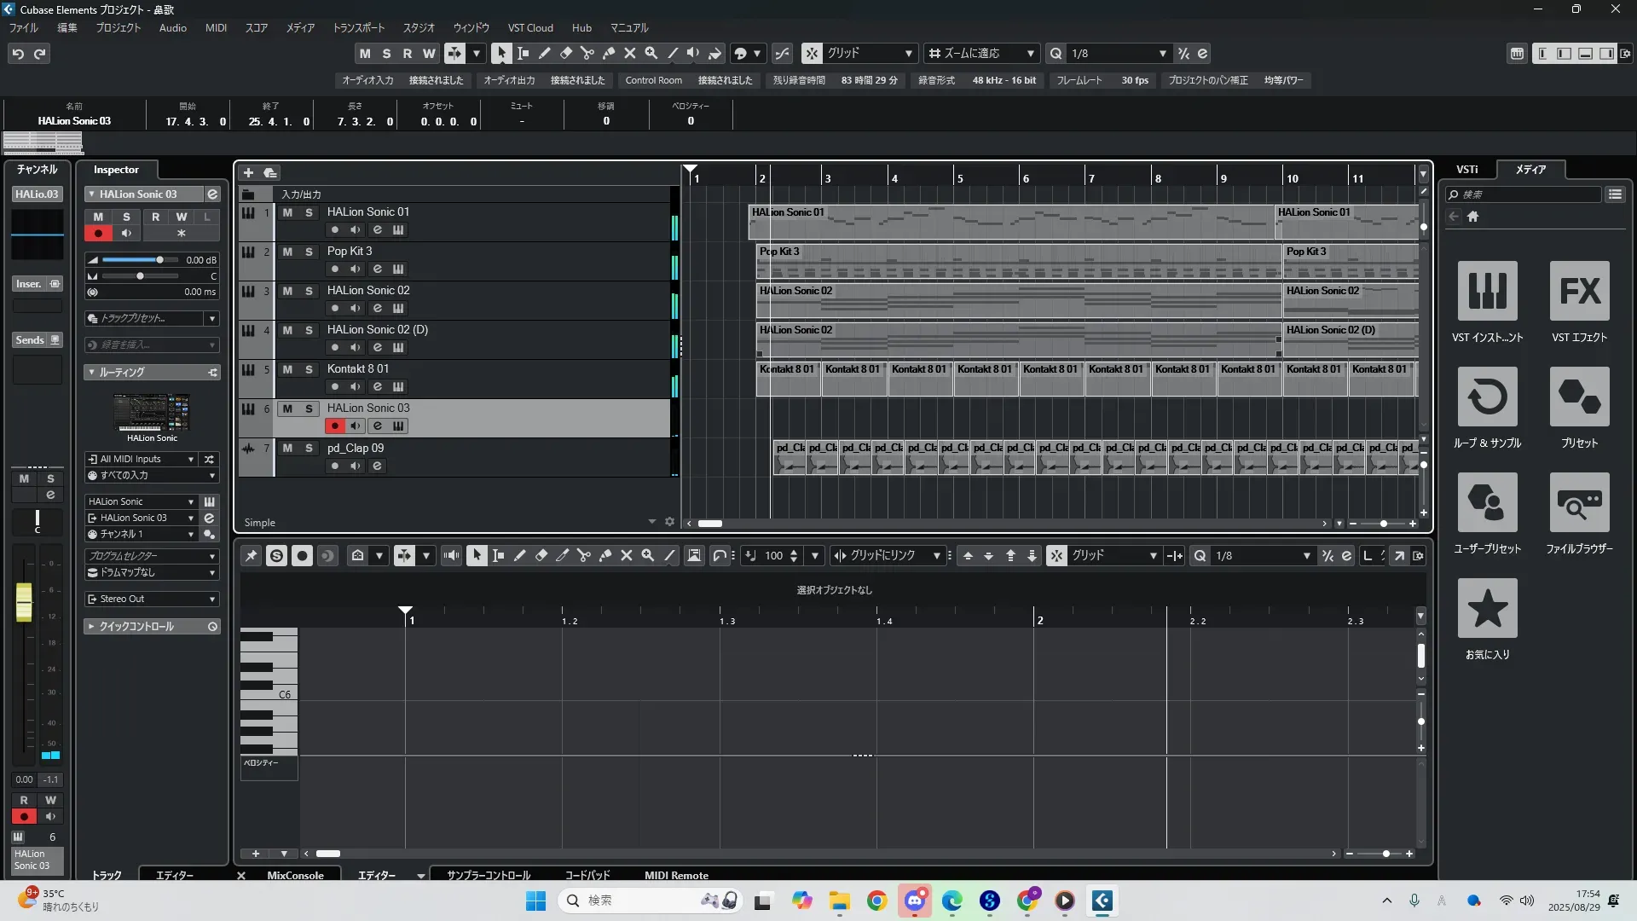The height and width of the screenshot is (921, 1637).
Task: Switch to the MixConsole tab
Action: pos(295,875)
